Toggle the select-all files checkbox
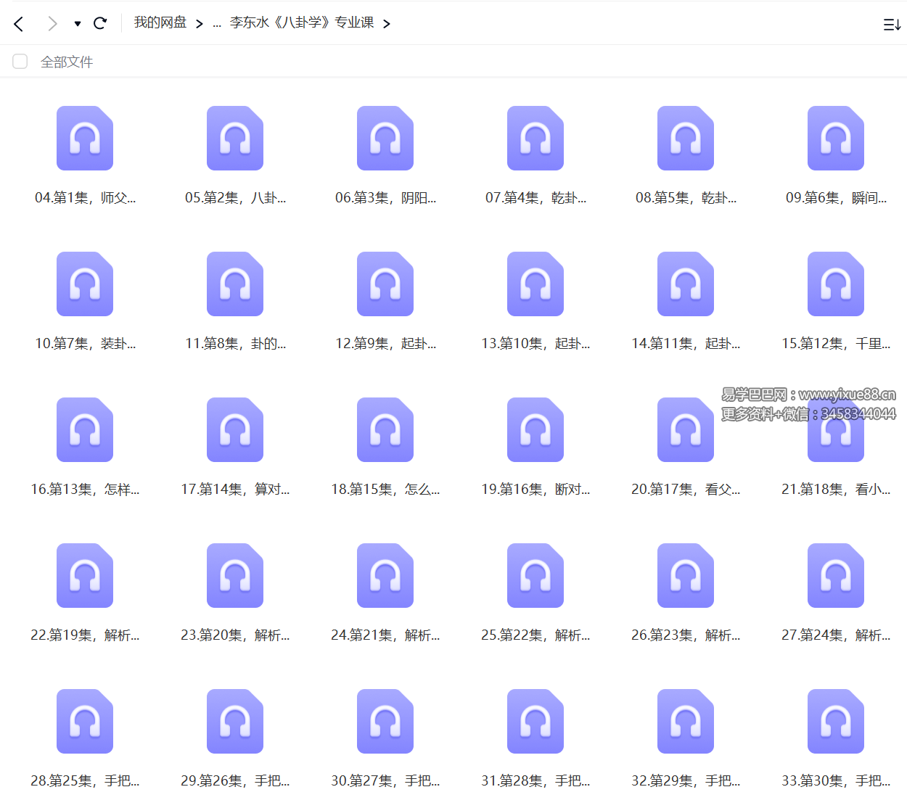 (20, 62)
